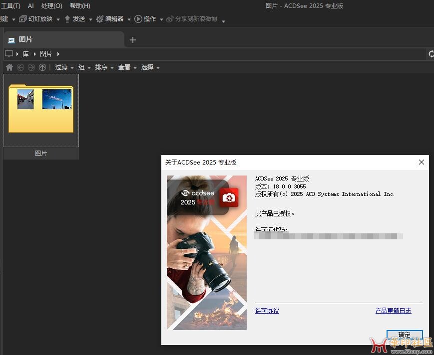Go up one folder level

tap(42, 67)
